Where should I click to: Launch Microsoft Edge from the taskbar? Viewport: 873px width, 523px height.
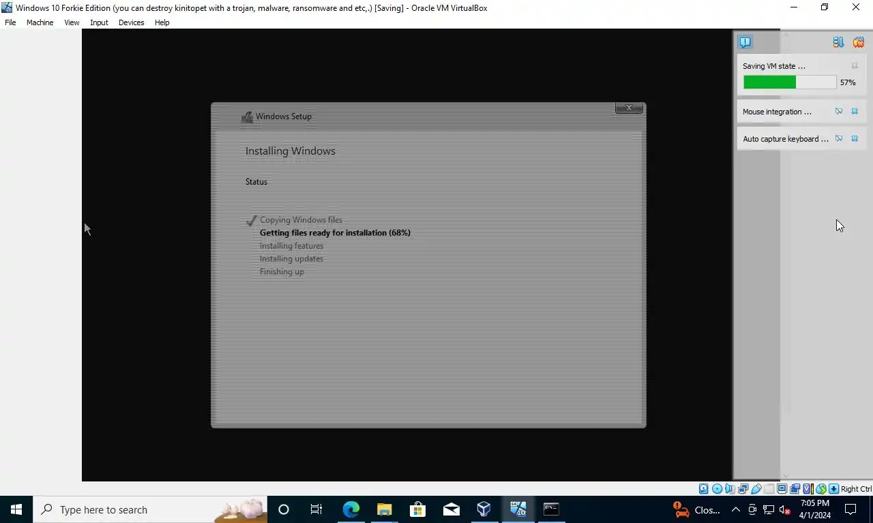tap(351, 509)
